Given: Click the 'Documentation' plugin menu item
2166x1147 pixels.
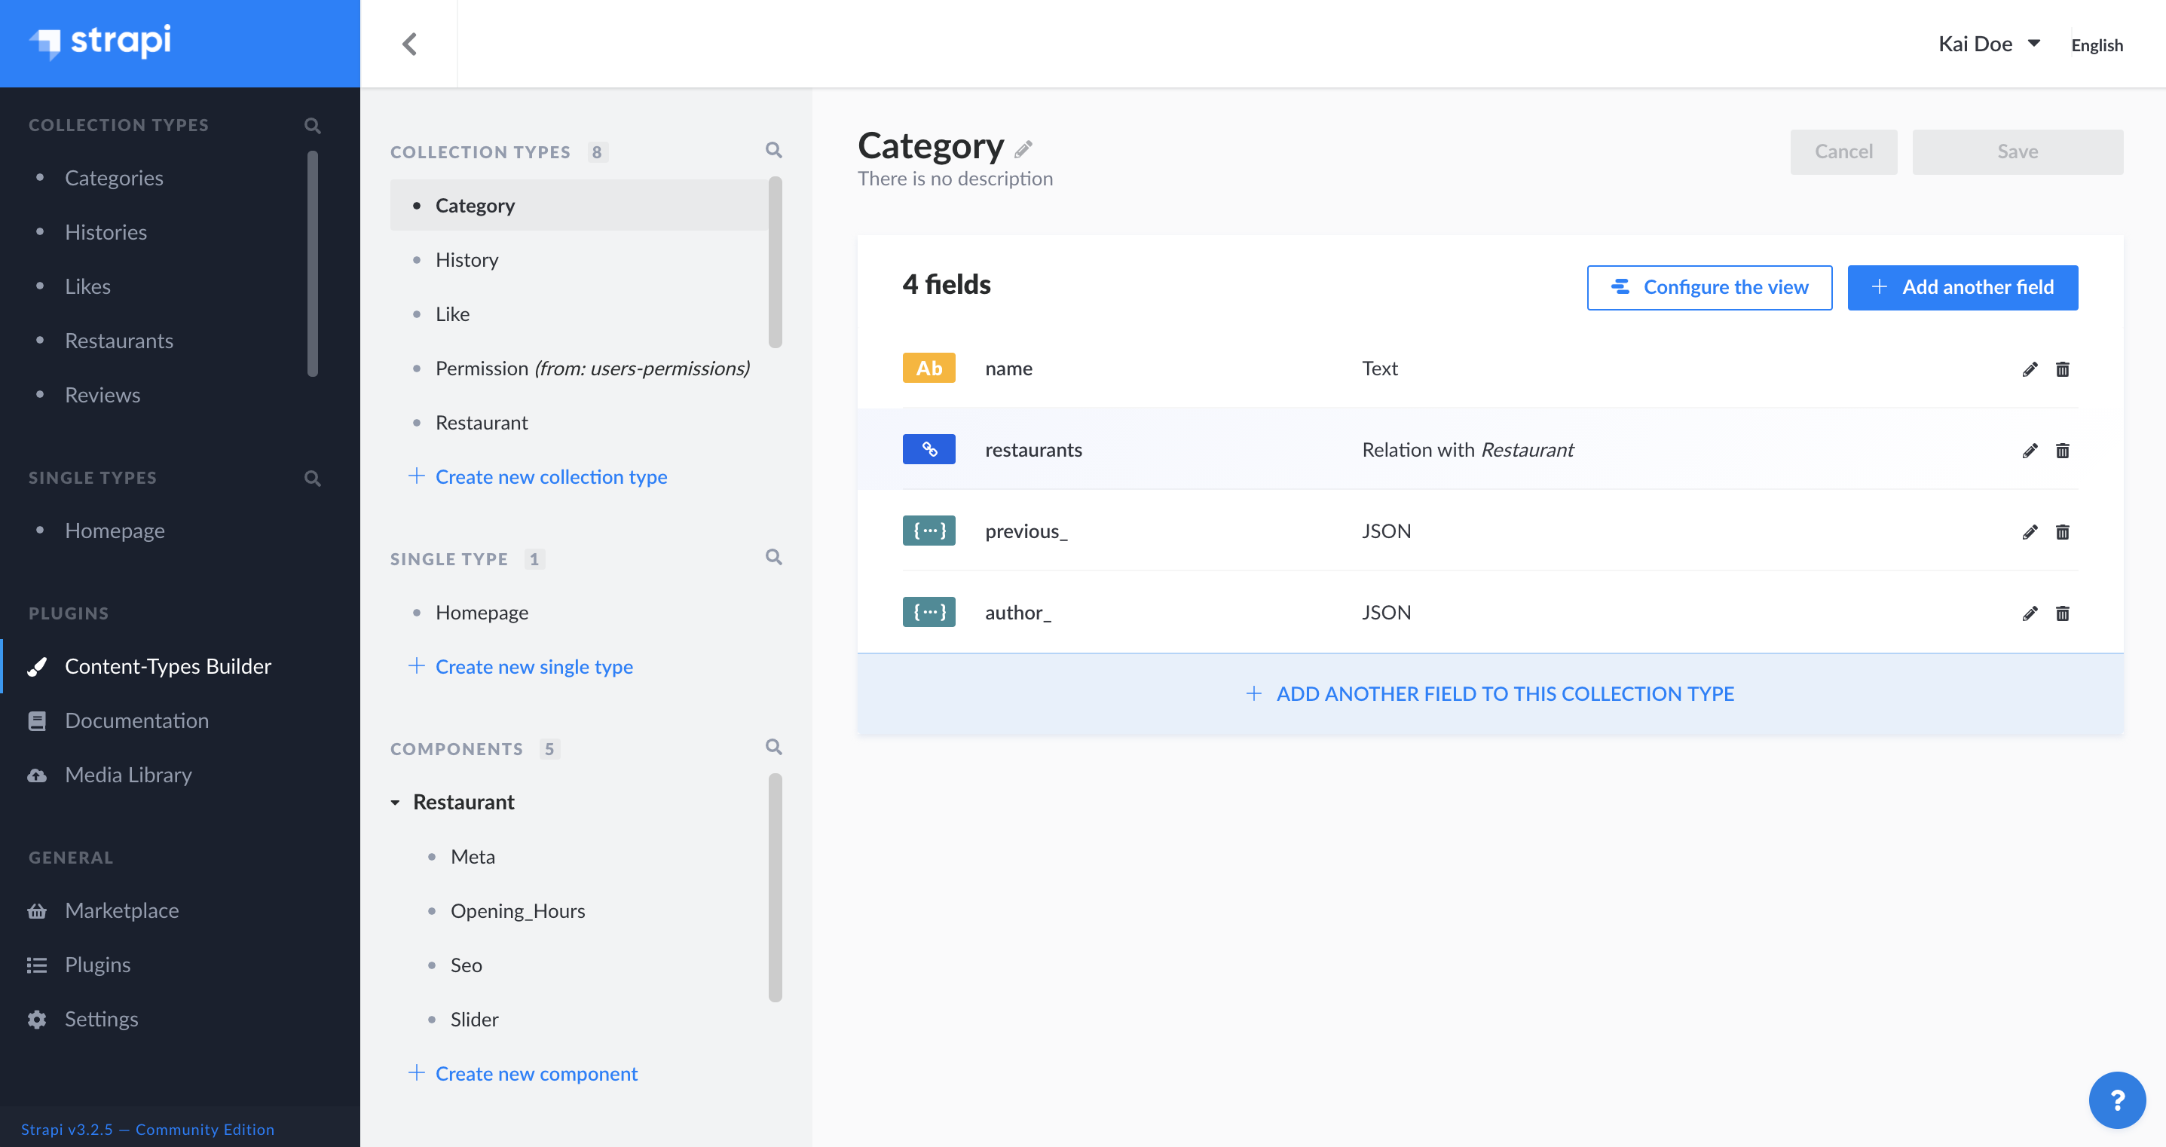Looking at the screenshot, I should click(x=136, y=720).
